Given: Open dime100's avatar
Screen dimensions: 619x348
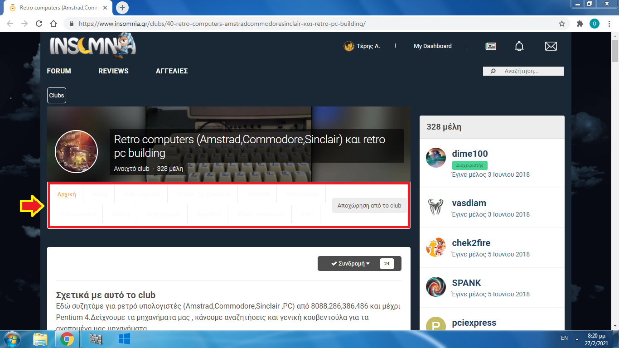Looking at the screenshot, I should point(436,157).
